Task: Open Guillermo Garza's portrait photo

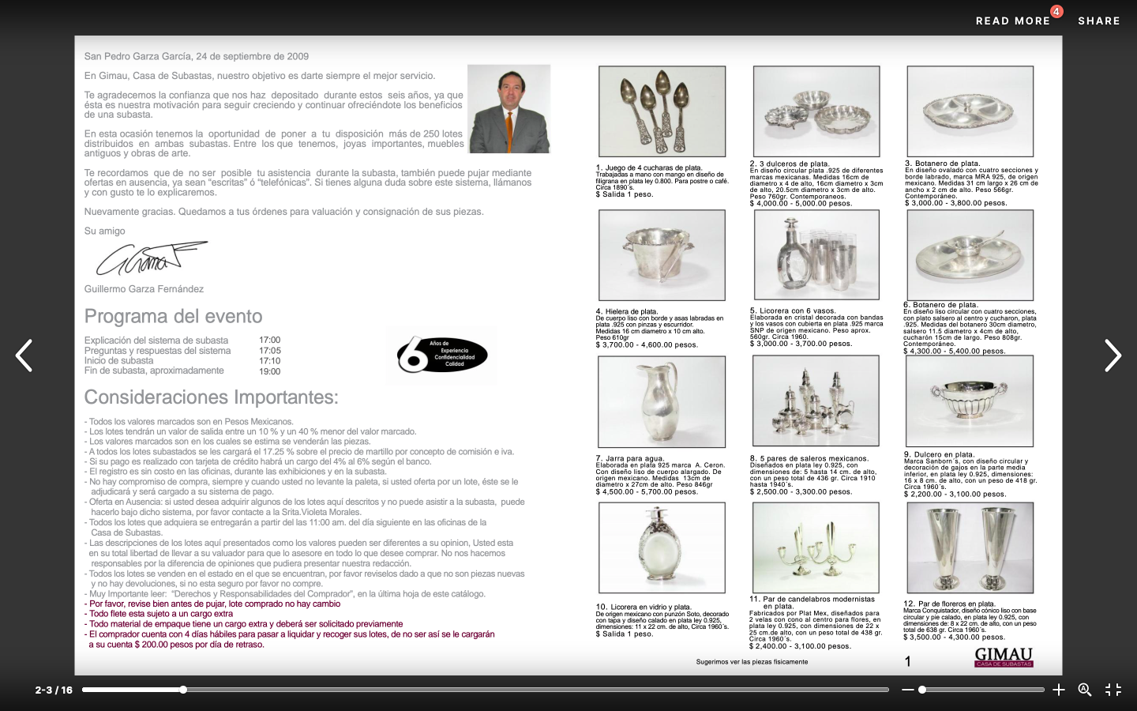Action: point(509,109)
